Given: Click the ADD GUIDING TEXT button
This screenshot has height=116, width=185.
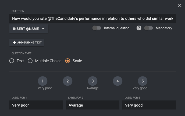Looking at the screenshot, I should click(27, 42).
